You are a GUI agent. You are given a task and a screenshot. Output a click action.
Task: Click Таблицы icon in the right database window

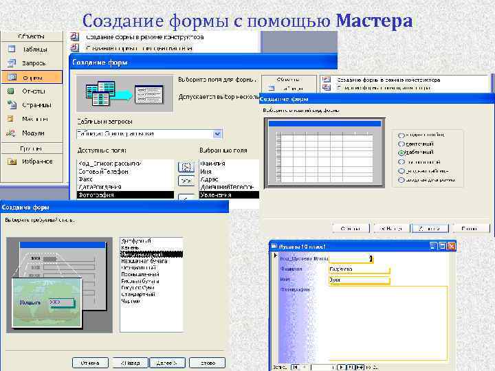271,89
